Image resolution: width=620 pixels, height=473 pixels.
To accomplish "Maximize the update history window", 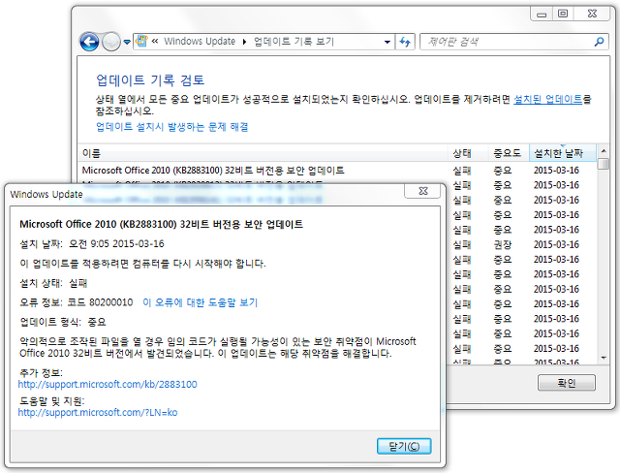I will coord(563,14).
